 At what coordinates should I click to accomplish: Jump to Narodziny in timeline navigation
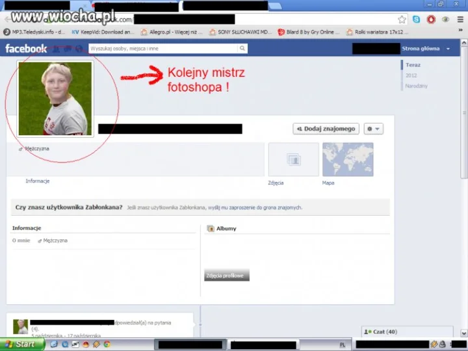pyautogui.click(x=417, y=86)
